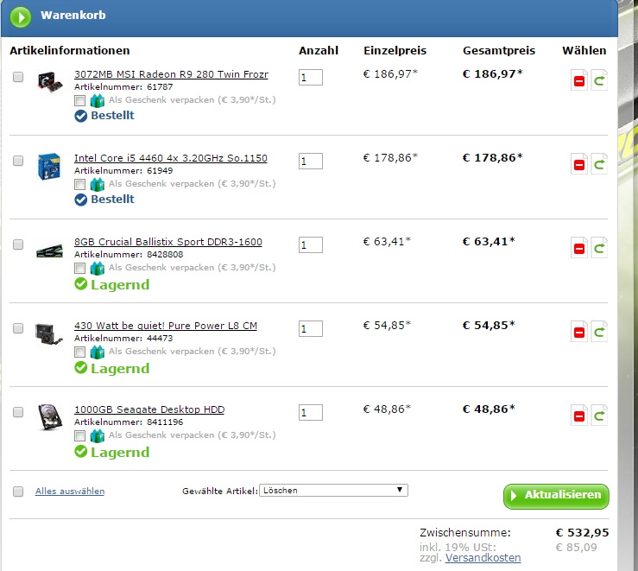Viewport: 638px width, 571px height.
Task: Select the be quiet! Pure Power row checkbox
Action: tap(18, 328)
